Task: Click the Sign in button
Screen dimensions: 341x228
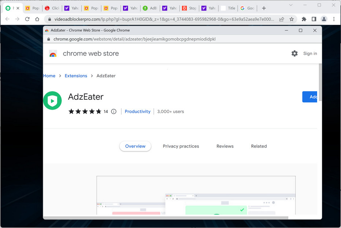Action: pyautogui.click(x=310, y=53)
